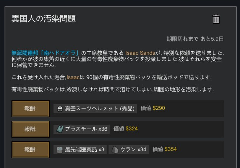Click the uranium item icon
Image resolution: width=240 pixels, height=168 pixels.
(115, 150)
